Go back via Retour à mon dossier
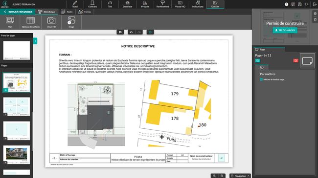The image size is (318, 178). click(x=18, y=12)
